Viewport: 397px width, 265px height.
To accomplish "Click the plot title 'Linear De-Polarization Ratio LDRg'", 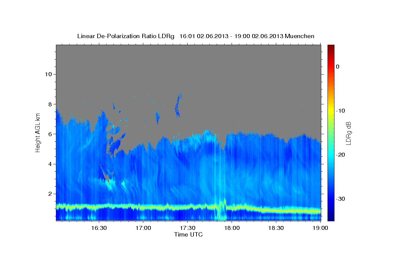I will coord(125,36).
